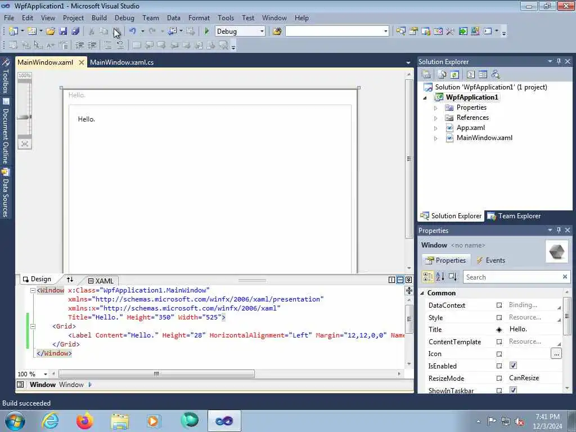Open the Debug menu
This screenshot has width=576, height=432.
click(124, 17)
